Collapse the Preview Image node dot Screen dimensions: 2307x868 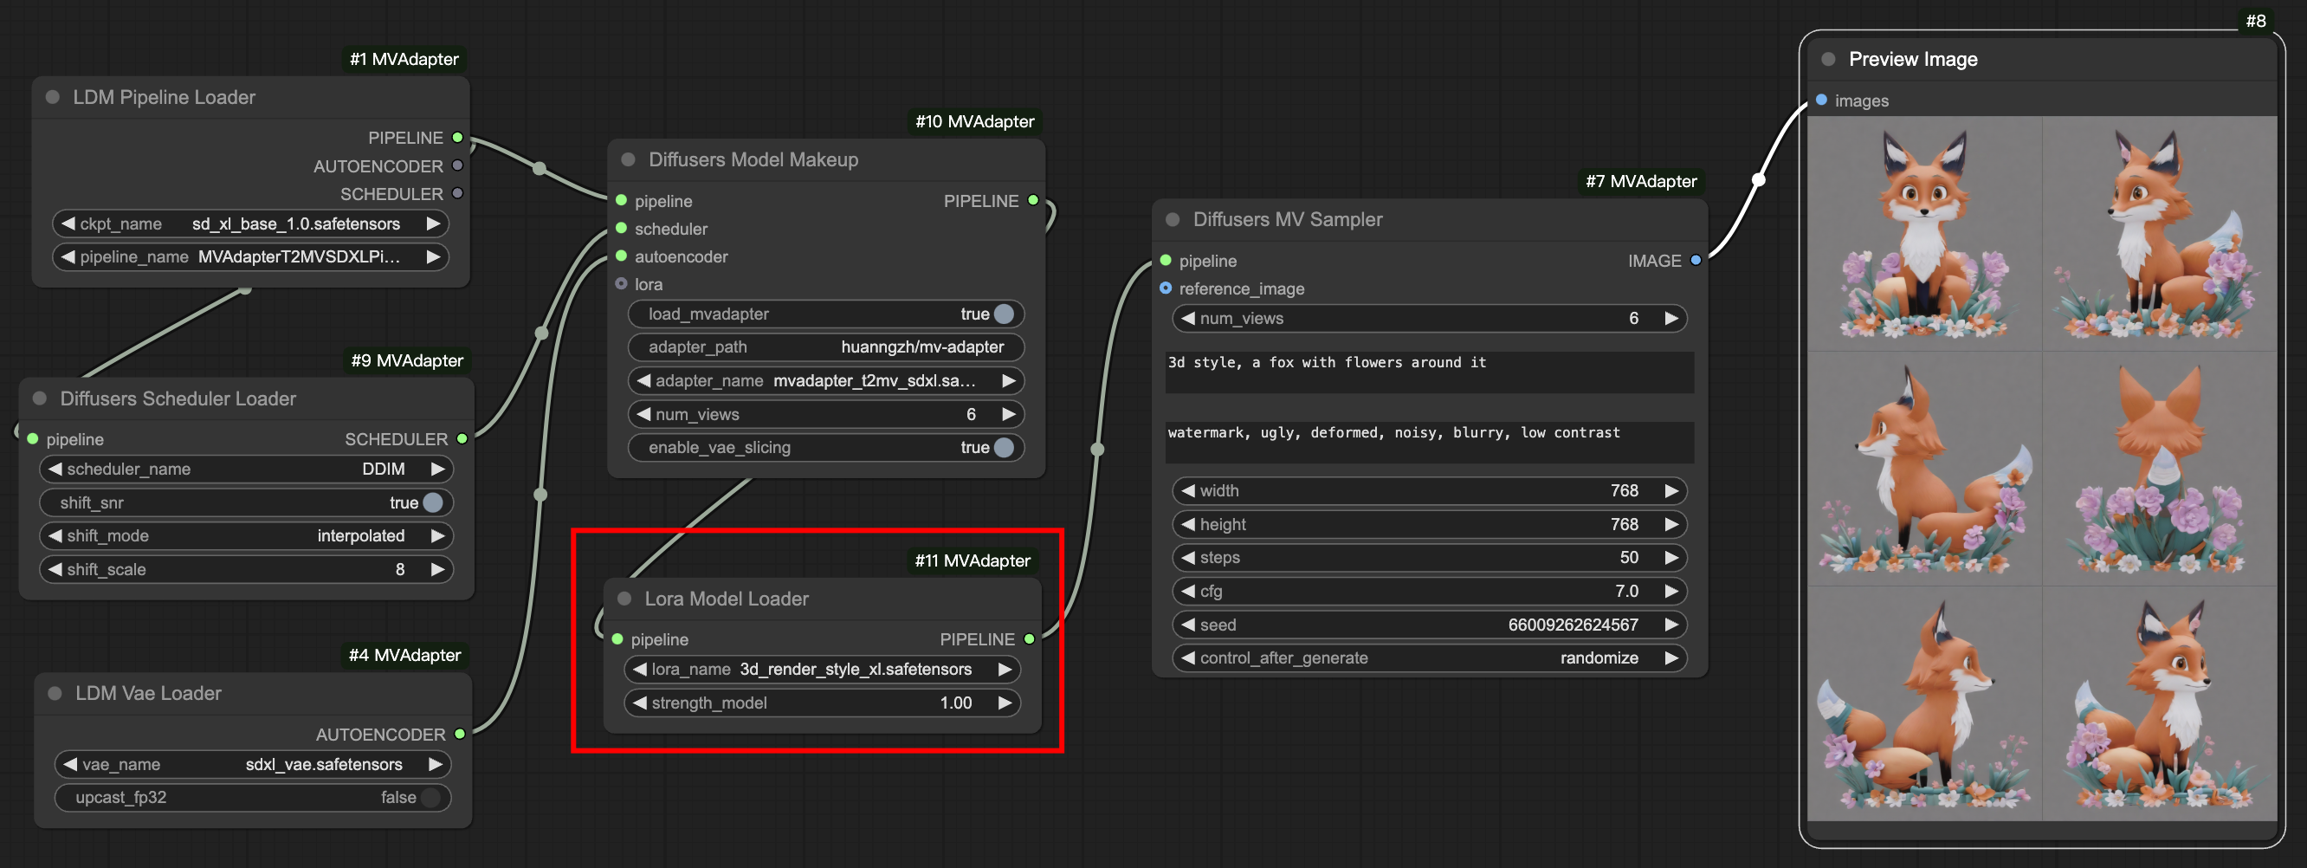(x=1829, y=59)
